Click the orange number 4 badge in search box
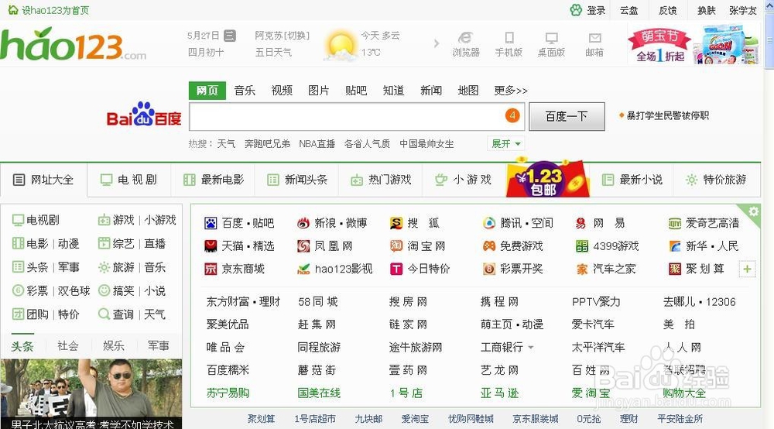 pyautogui.click(x=512, y=115)
